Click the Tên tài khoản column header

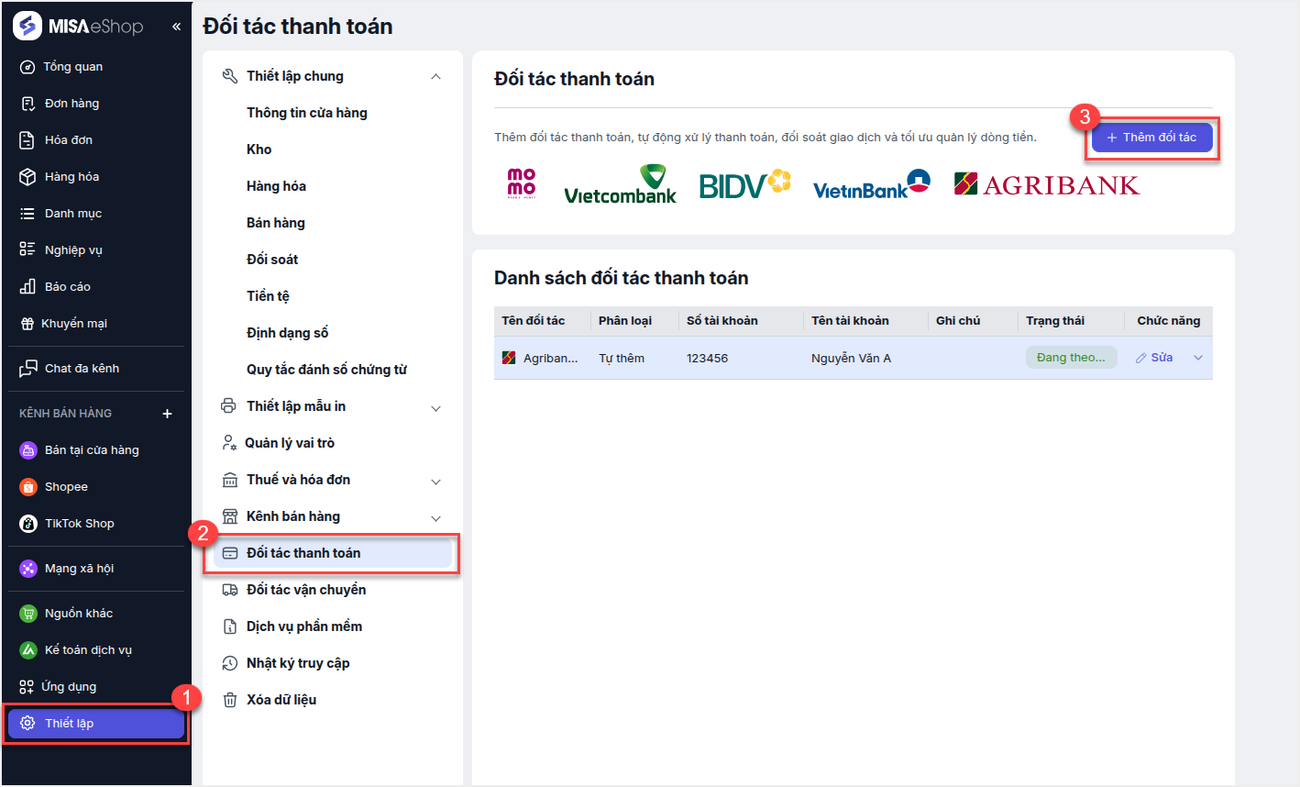click(x=850, y=321)
